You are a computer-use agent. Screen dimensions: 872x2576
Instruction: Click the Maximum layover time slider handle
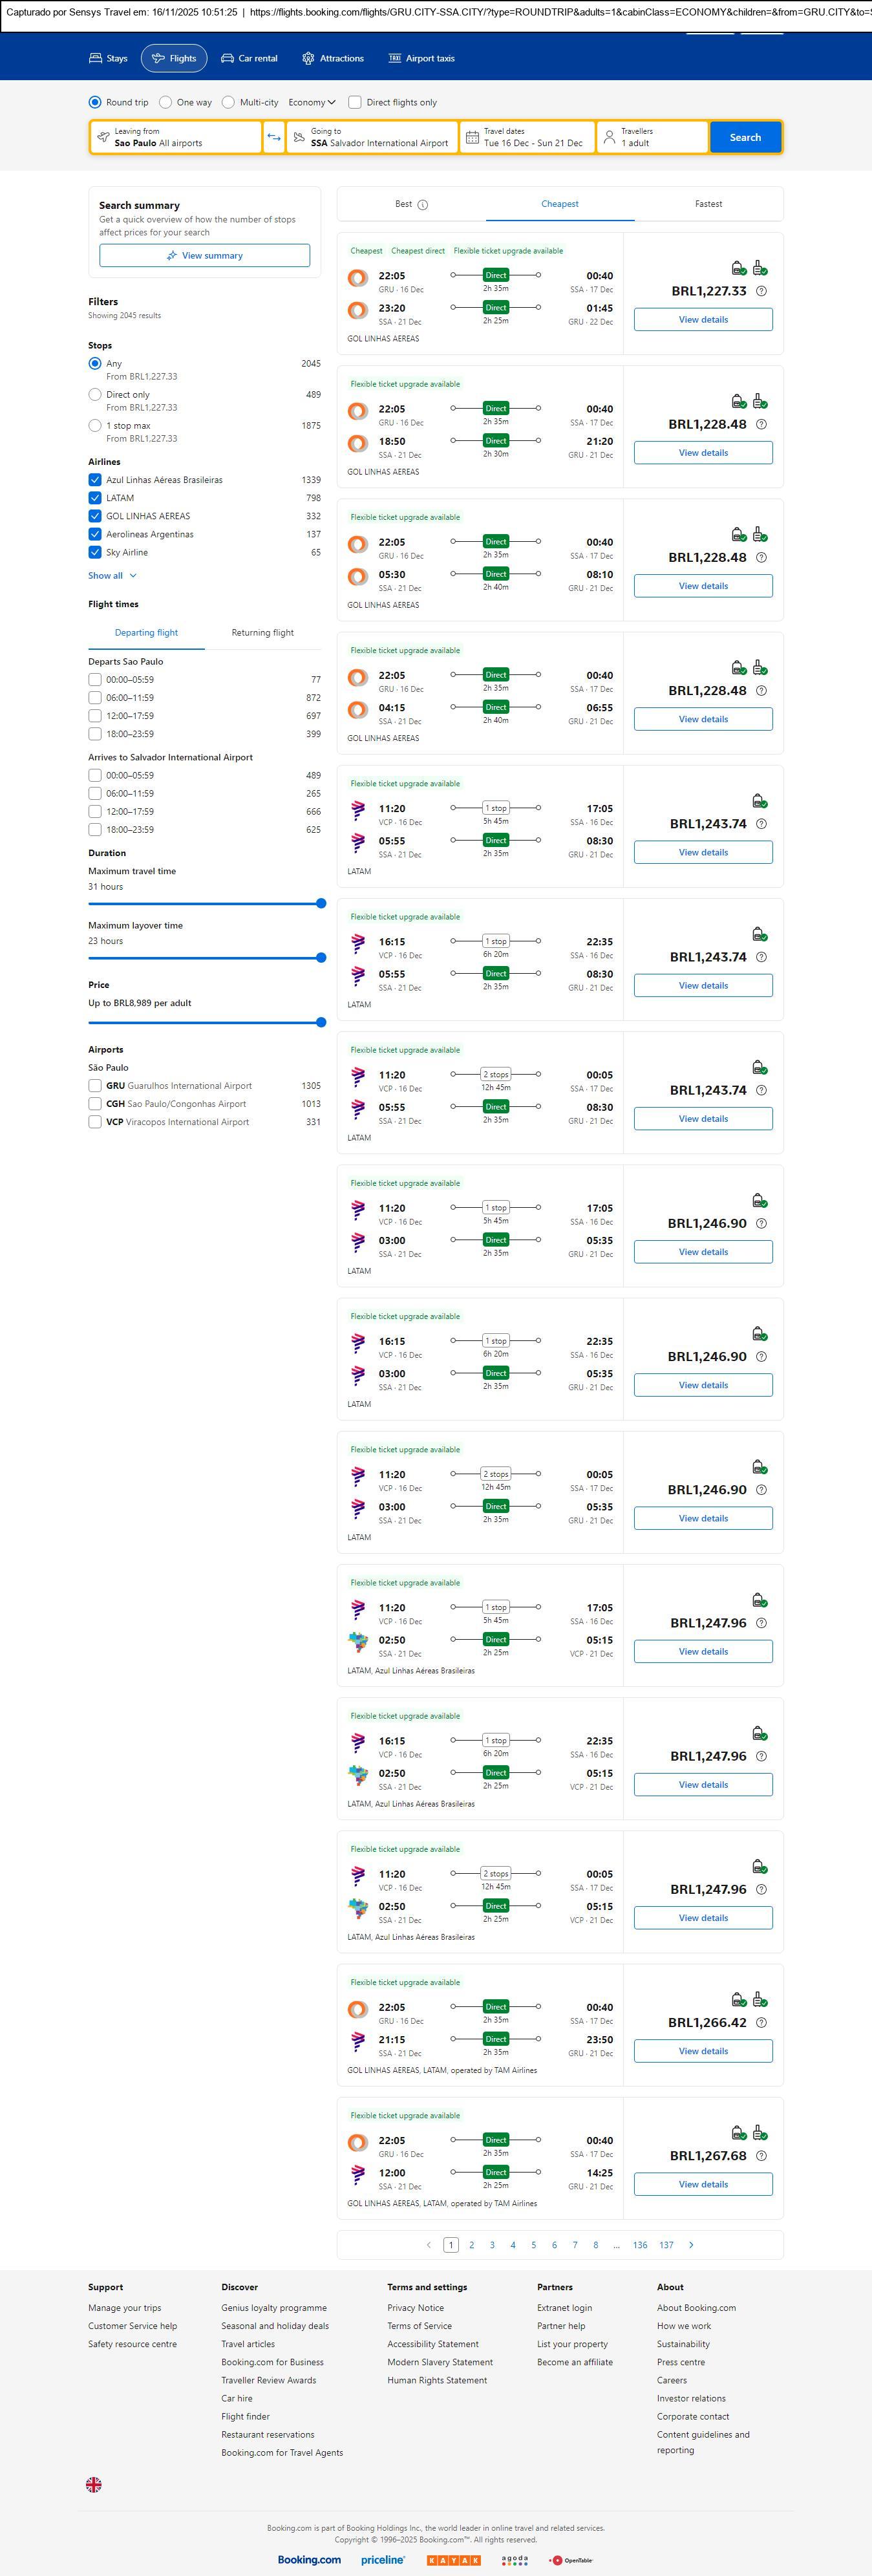[x=321, y=958]
